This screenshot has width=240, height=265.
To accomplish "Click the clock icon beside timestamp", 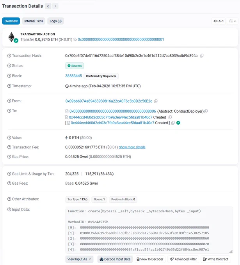I will click(67, 86).
